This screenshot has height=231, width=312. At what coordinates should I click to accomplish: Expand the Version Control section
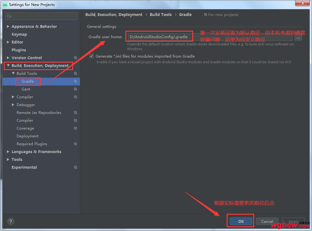(8, 58)
